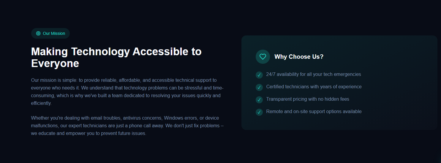This screenshot has width=441, height=163.
Task: Click the checkmark icon beside 24/7 availability
Action: pyautogui.click(x=259, y=75)
